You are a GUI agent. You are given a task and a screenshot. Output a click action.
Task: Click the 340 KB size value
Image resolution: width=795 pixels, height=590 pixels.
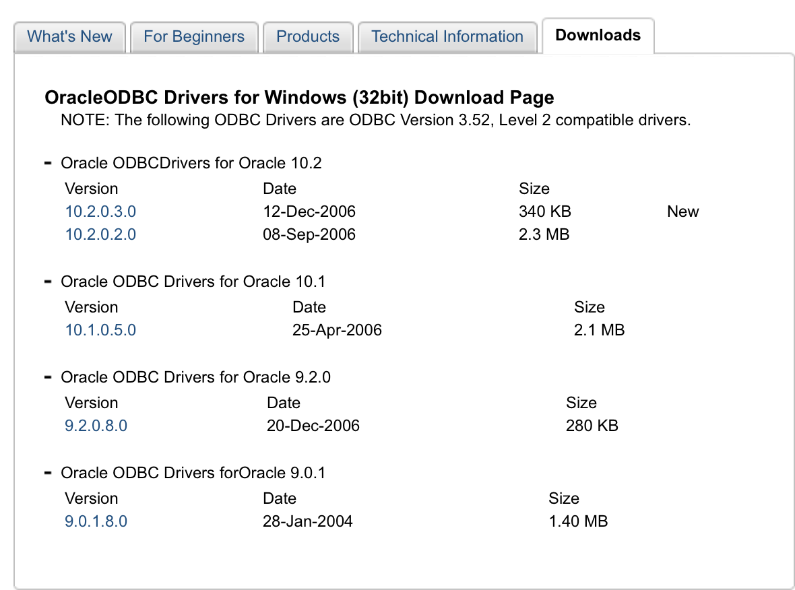[x=545, y=211]
